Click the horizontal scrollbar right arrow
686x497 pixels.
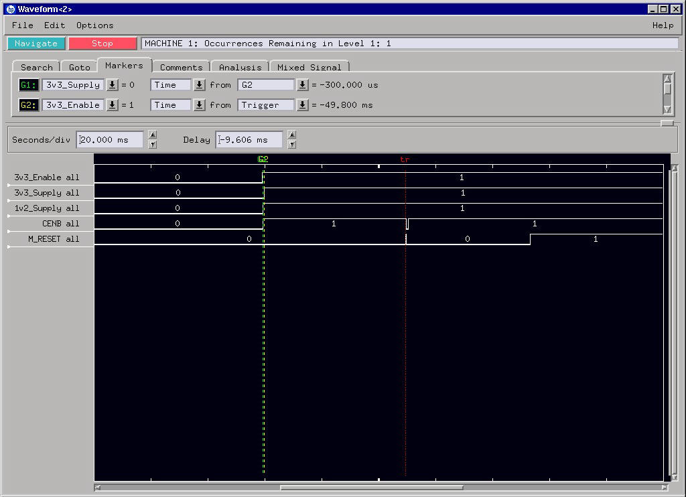pos(665,488)
